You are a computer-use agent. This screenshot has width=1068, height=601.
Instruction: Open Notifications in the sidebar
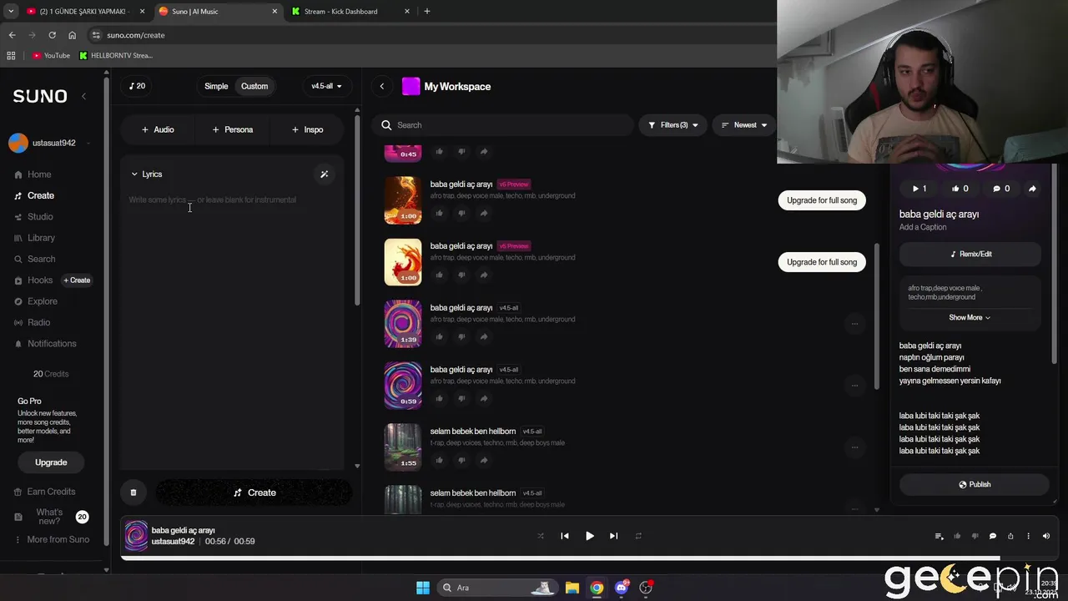point(45,344)
